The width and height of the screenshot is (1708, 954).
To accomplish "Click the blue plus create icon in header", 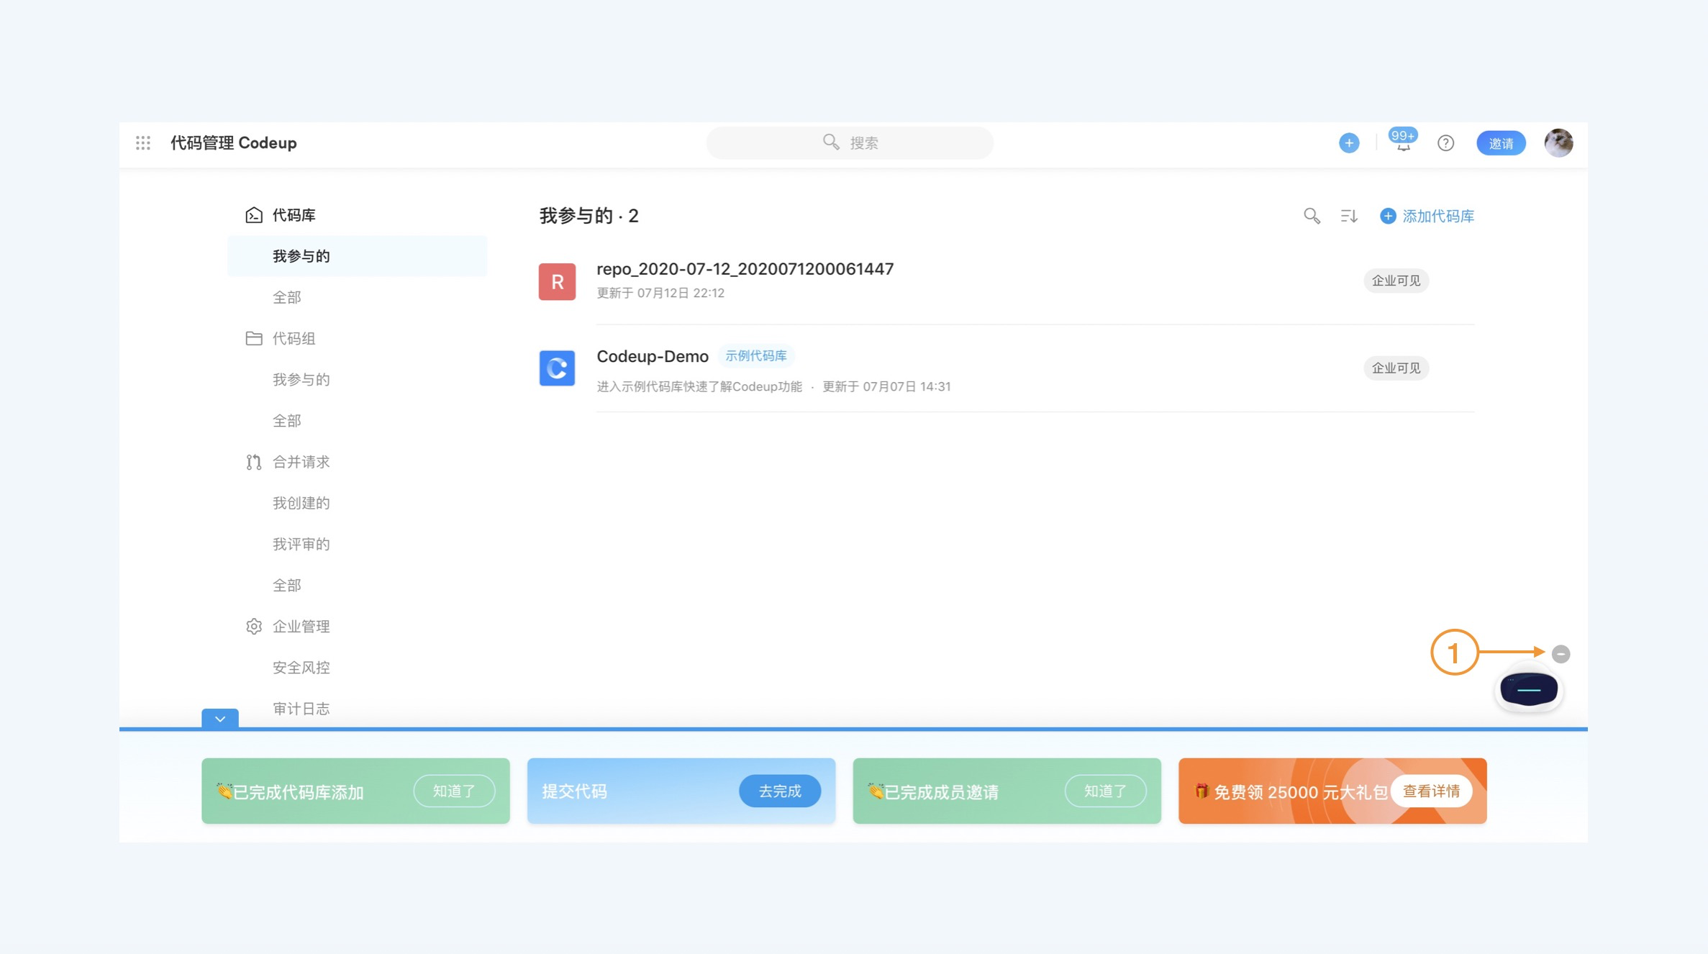I will pos(1349,142).
